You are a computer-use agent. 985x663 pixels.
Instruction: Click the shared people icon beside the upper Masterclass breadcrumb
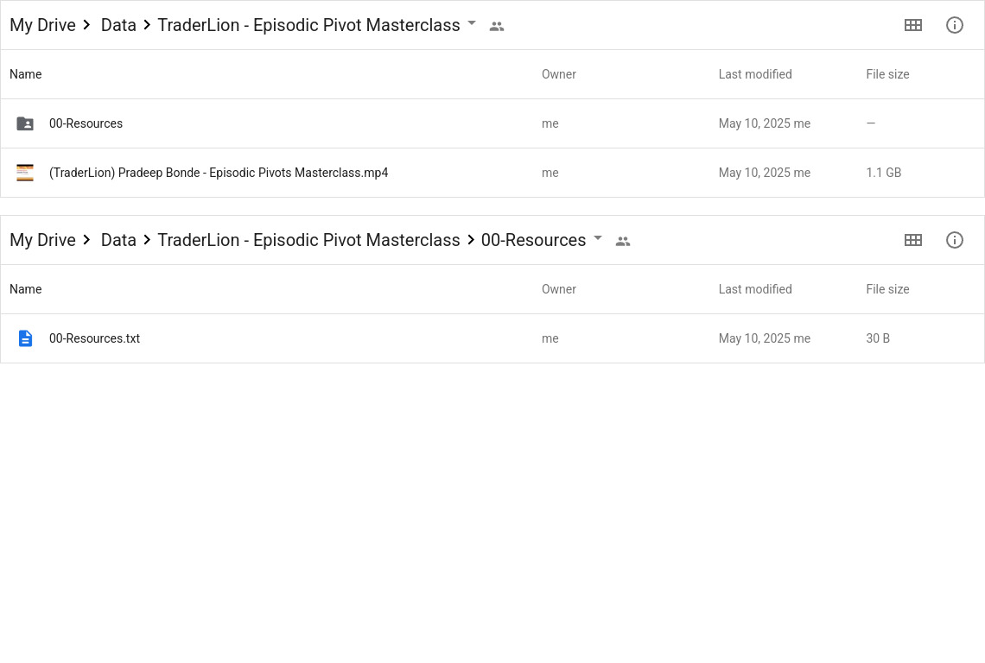496,27
